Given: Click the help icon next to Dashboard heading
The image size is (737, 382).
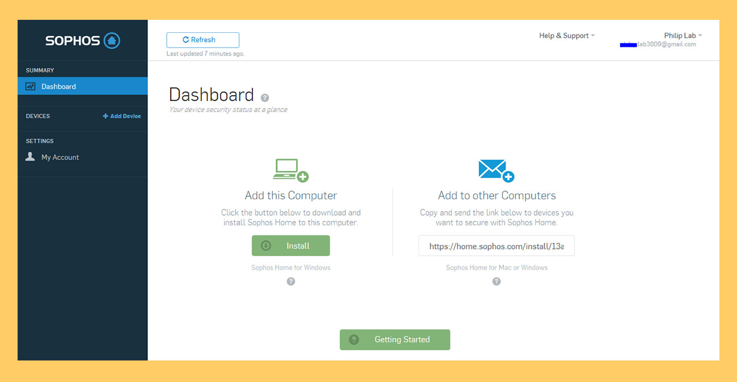Looking at the screenshot, I should (265, 98).
